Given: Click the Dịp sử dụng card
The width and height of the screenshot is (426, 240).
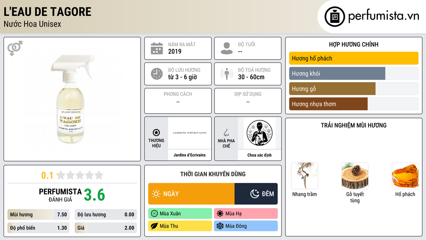Looking at the screenshot, I should 248,101.
